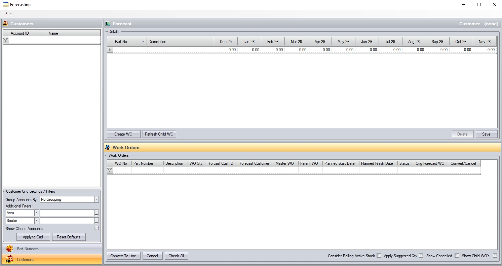Click the Customers panel header icon
This screenshot has width=502, height=266.
pyautogui.click(x=5, y=24)
